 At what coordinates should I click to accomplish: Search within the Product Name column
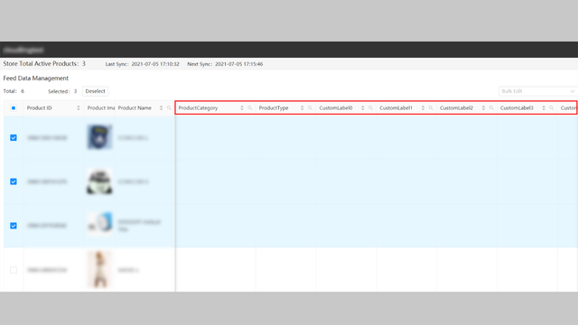pyautogui.click(x=169, y=108)
